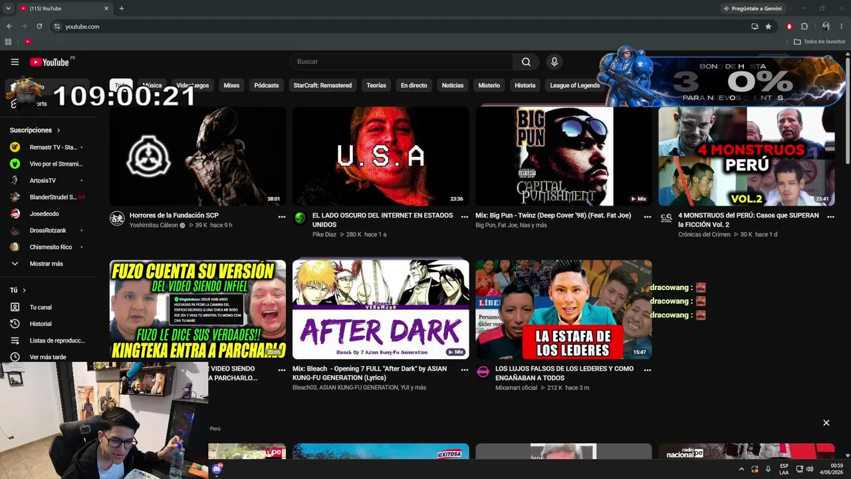This screenshot has width=851, height=479.
Task: Open the YouTube bookmark in bookmarks bar
Action: point(27,41)
